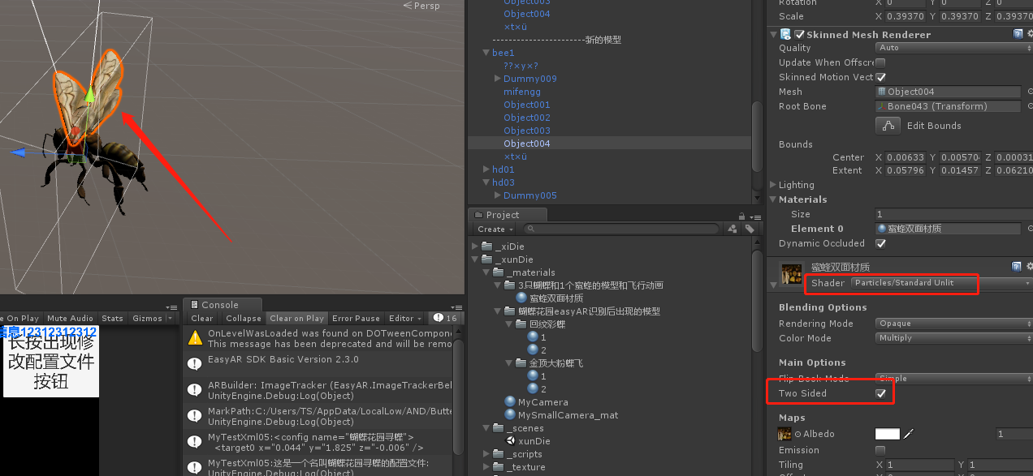Click the Albedo texture slot thumbnail

[x=784, y=434]
